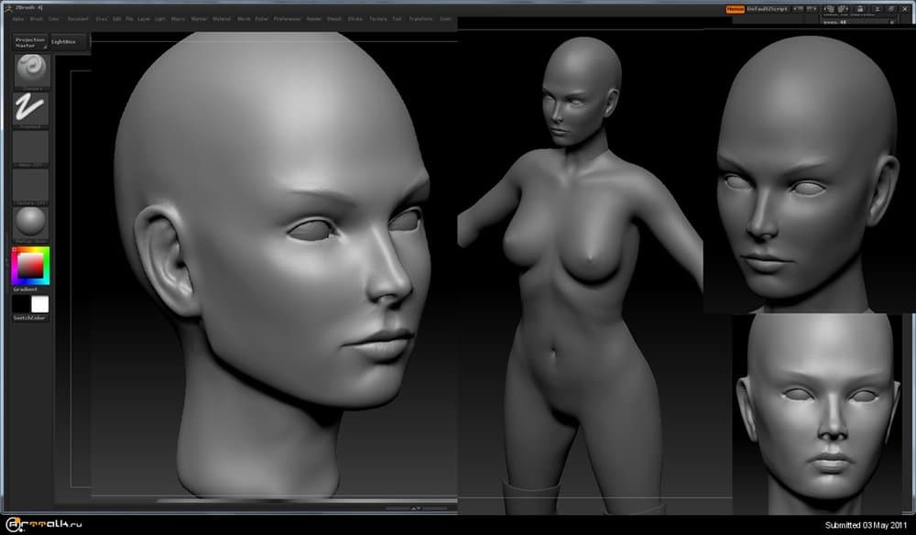Click the slider below the title bar icons
Screen dimensions: 916x535
[858, 22]
